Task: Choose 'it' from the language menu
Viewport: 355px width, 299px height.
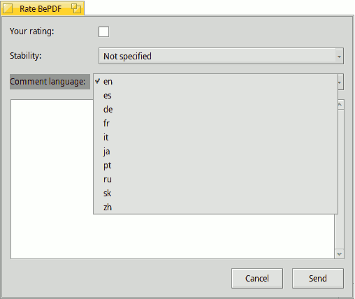Action: [x=215, y=138]
